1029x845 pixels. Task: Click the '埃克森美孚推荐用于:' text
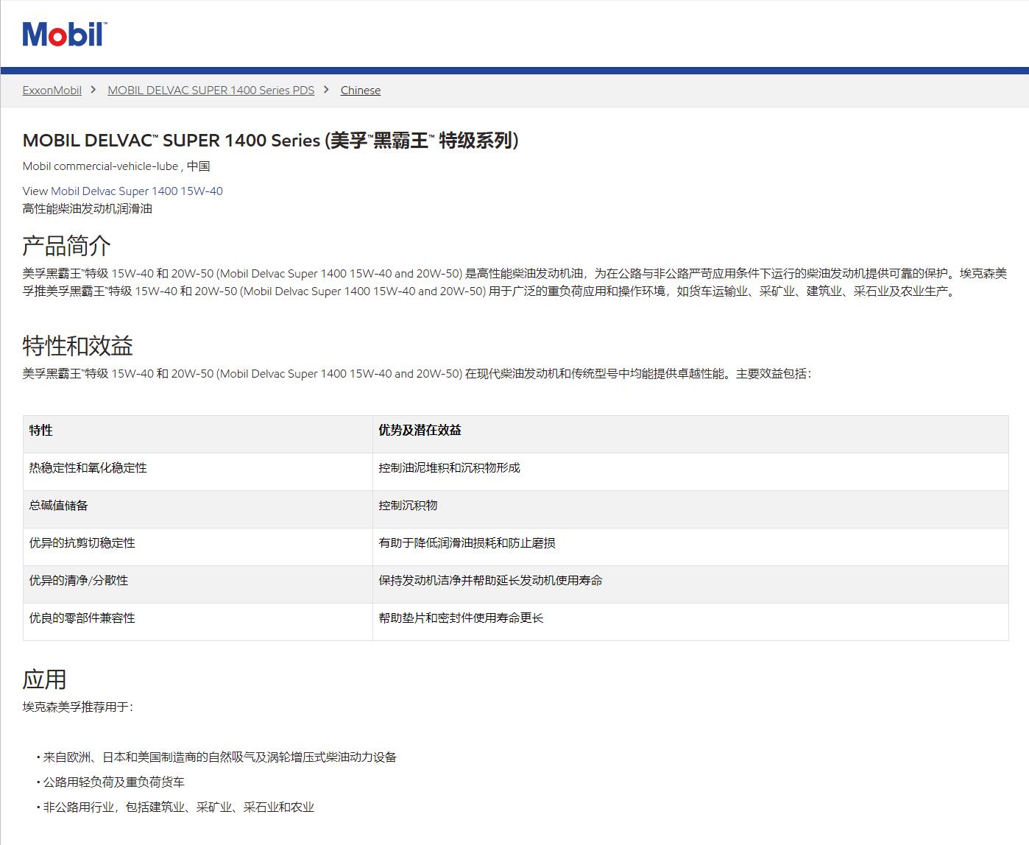coord(78,707)
